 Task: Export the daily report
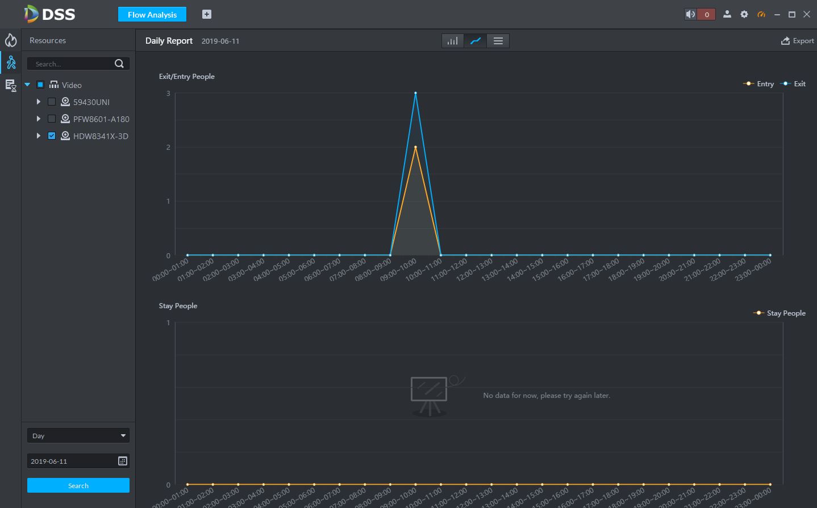tap(798, 41)
